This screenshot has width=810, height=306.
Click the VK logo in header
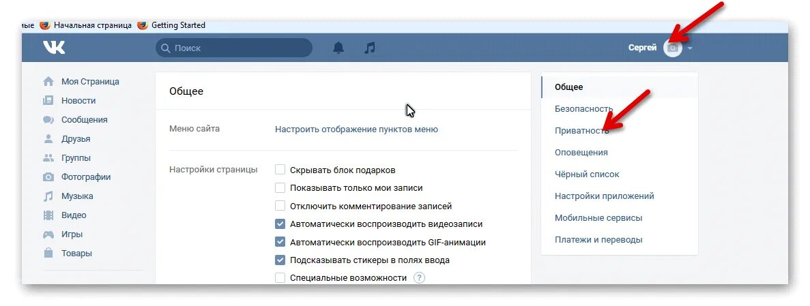[x=54, y=48]
